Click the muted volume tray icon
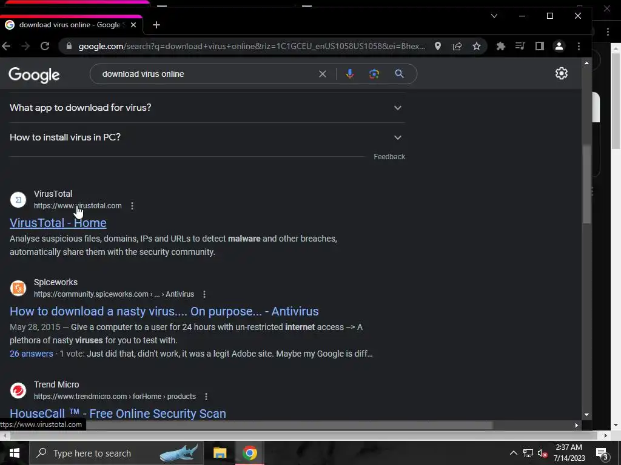621x465 pixels. click(x=542, y=453)
